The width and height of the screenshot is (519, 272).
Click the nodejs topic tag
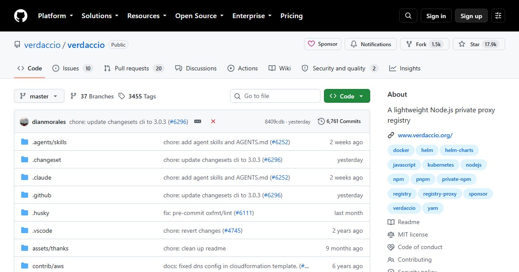pos(474,165)
